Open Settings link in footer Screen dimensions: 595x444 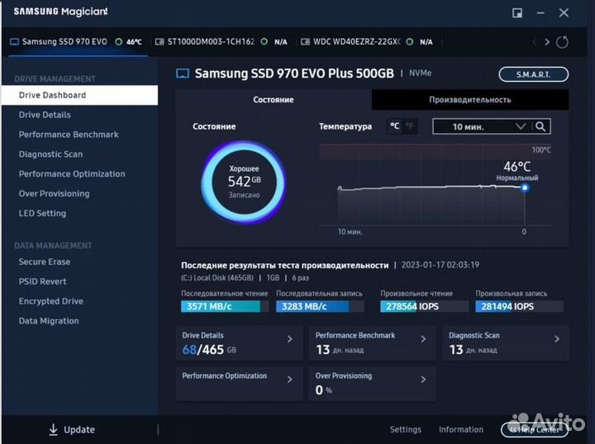pyautogui.click(x=405, y=429)
